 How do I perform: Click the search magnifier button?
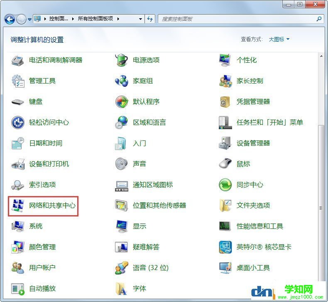point(319,19)
